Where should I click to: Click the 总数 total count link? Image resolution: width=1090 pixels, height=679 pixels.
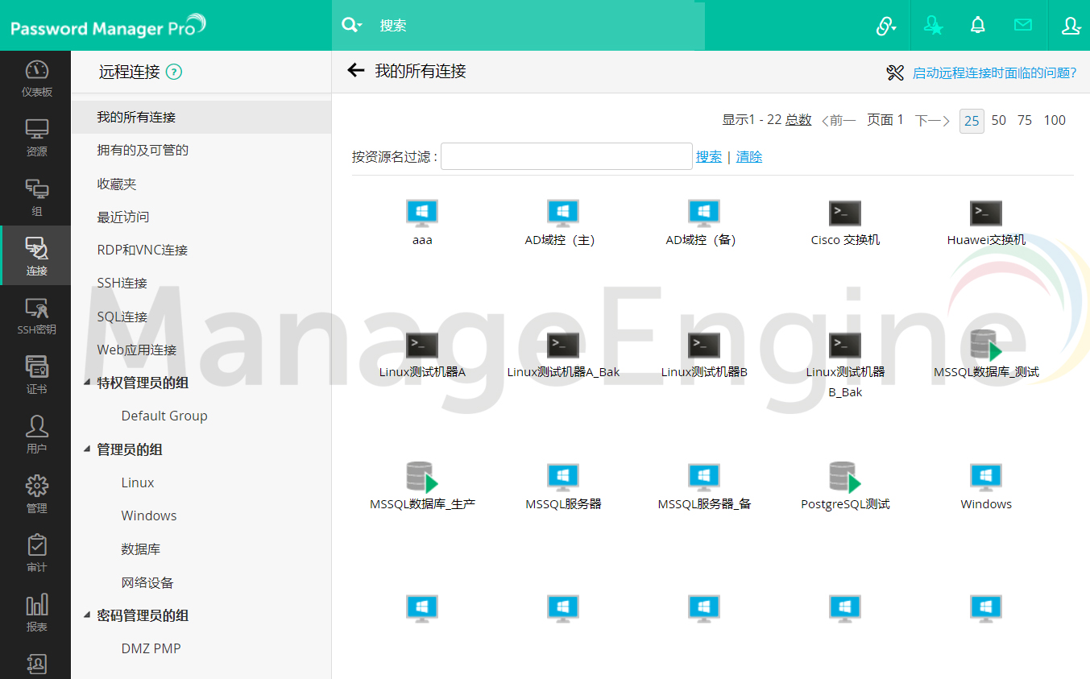click(x=798, y=120)
